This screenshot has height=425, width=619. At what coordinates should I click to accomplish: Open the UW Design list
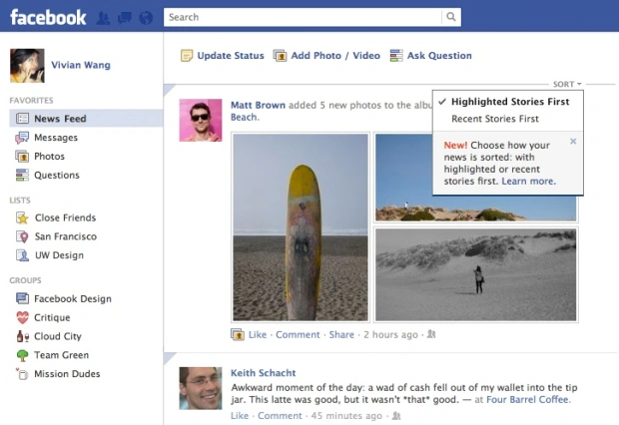pos(59,255)
